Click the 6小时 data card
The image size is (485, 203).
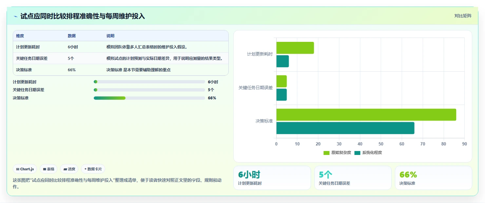272,178
